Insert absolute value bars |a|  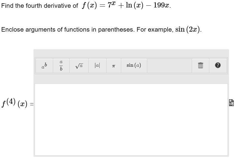pyautogui.click(x=97, y=66)
